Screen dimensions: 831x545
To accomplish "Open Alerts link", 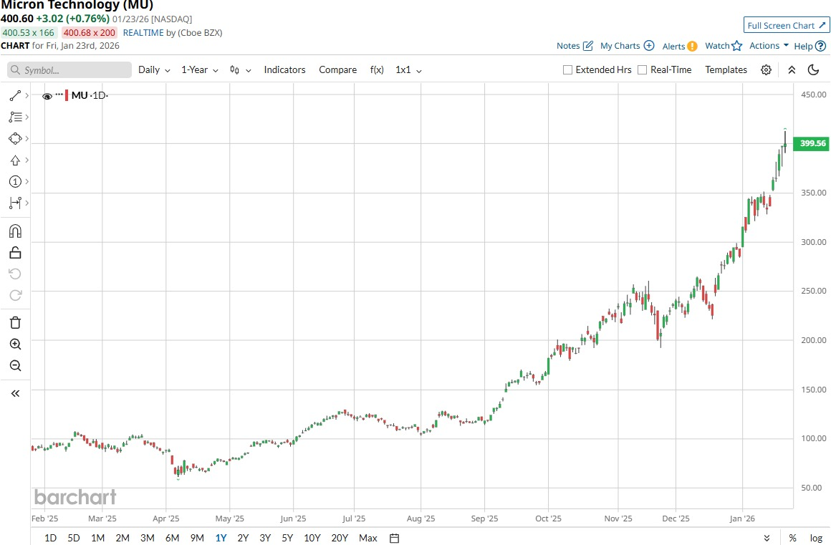I will 679,46.
